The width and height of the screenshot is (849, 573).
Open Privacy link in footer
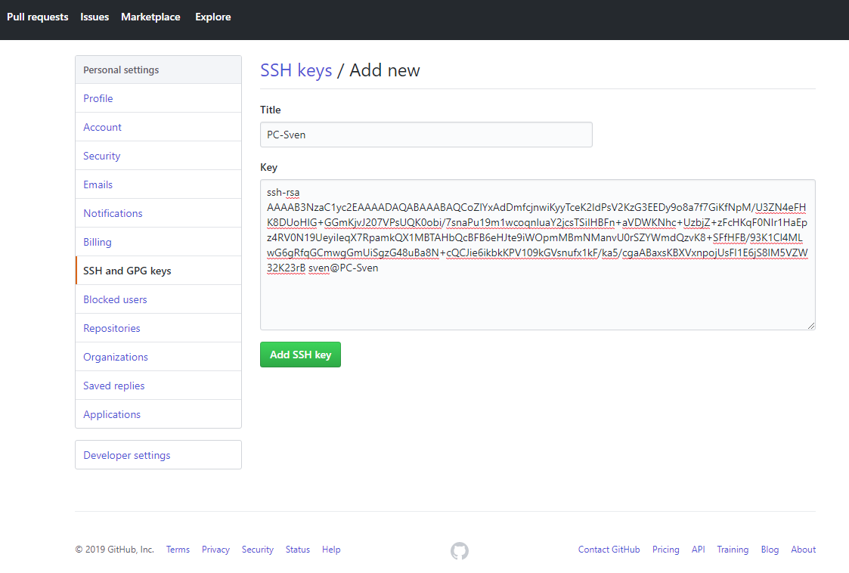(215, 549)
